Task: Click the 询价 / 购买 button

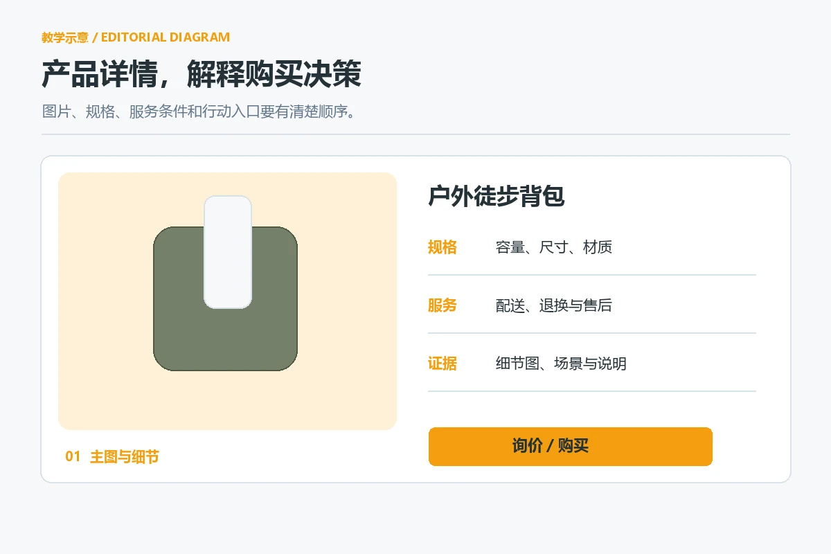Action: coord(571,447)
